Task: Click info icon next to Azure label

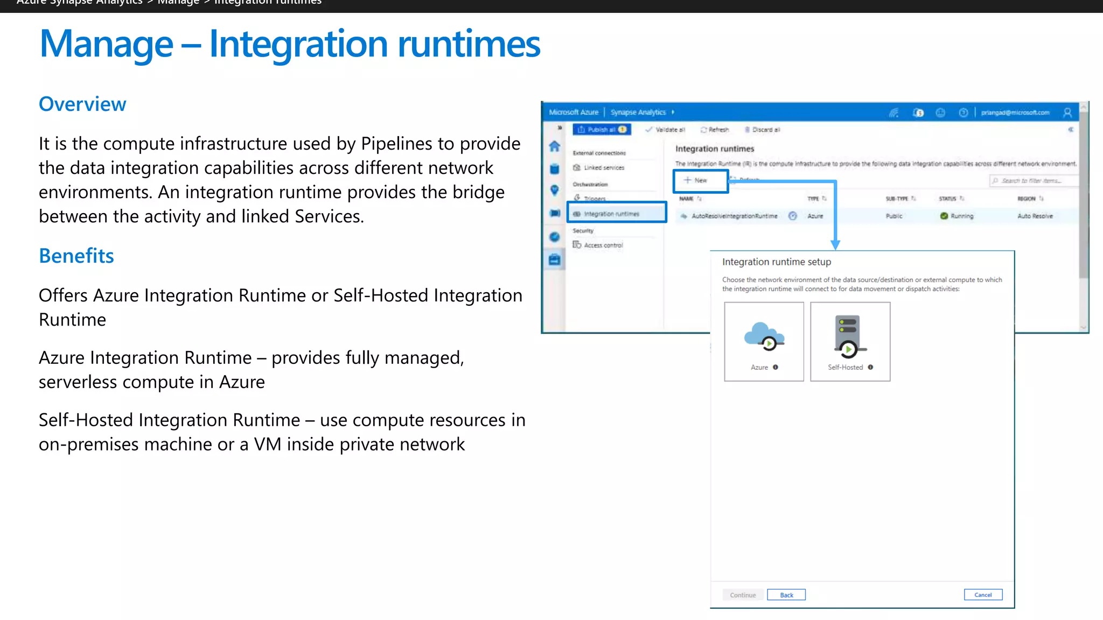Action: click(x=776, y=367)
